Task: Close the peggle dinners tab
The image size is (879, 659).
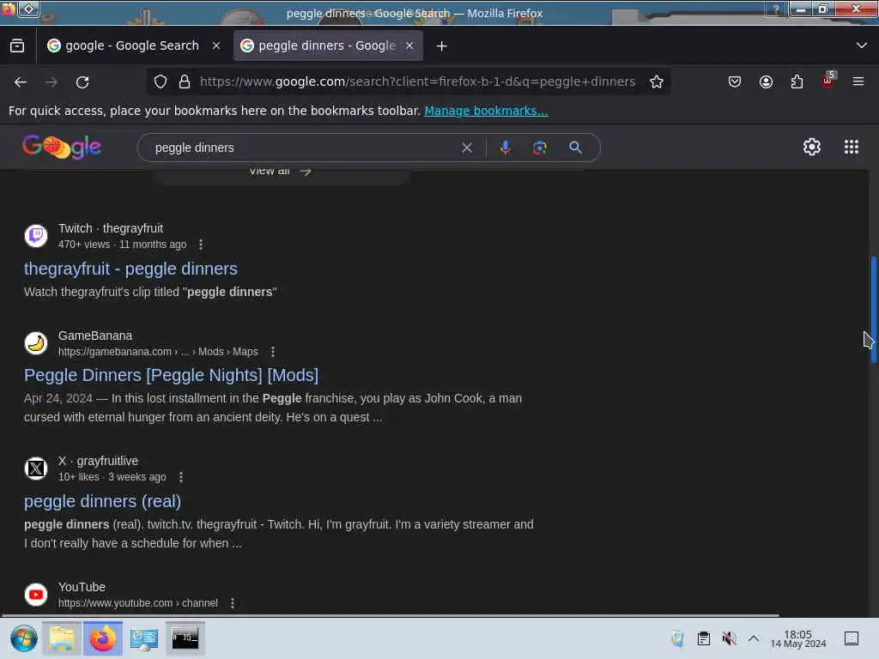Action: (409, 46)
